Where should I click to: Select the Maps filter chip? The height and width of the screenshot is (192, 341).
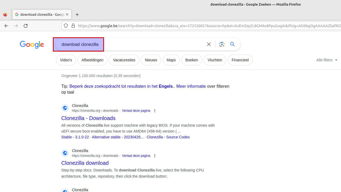tap(171, 60)
